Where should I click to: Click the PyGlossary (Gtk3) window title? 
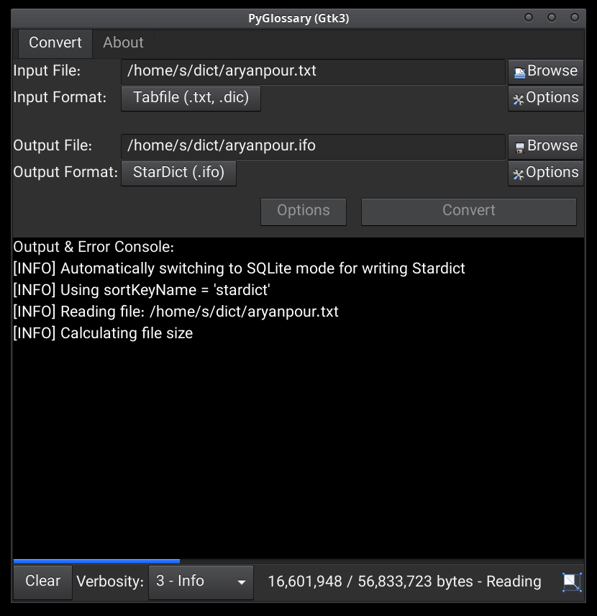[298, 19]
